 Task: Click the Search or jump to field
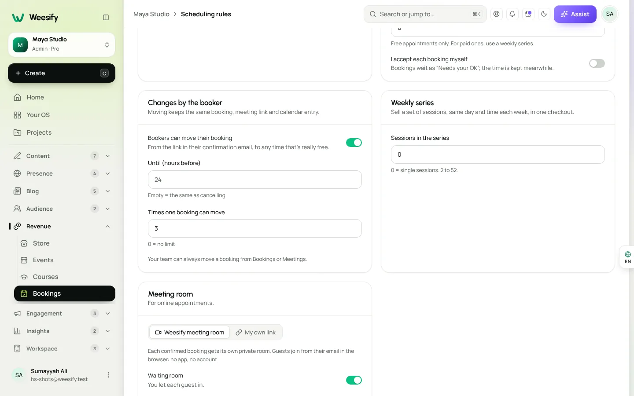tap(425, 14)
